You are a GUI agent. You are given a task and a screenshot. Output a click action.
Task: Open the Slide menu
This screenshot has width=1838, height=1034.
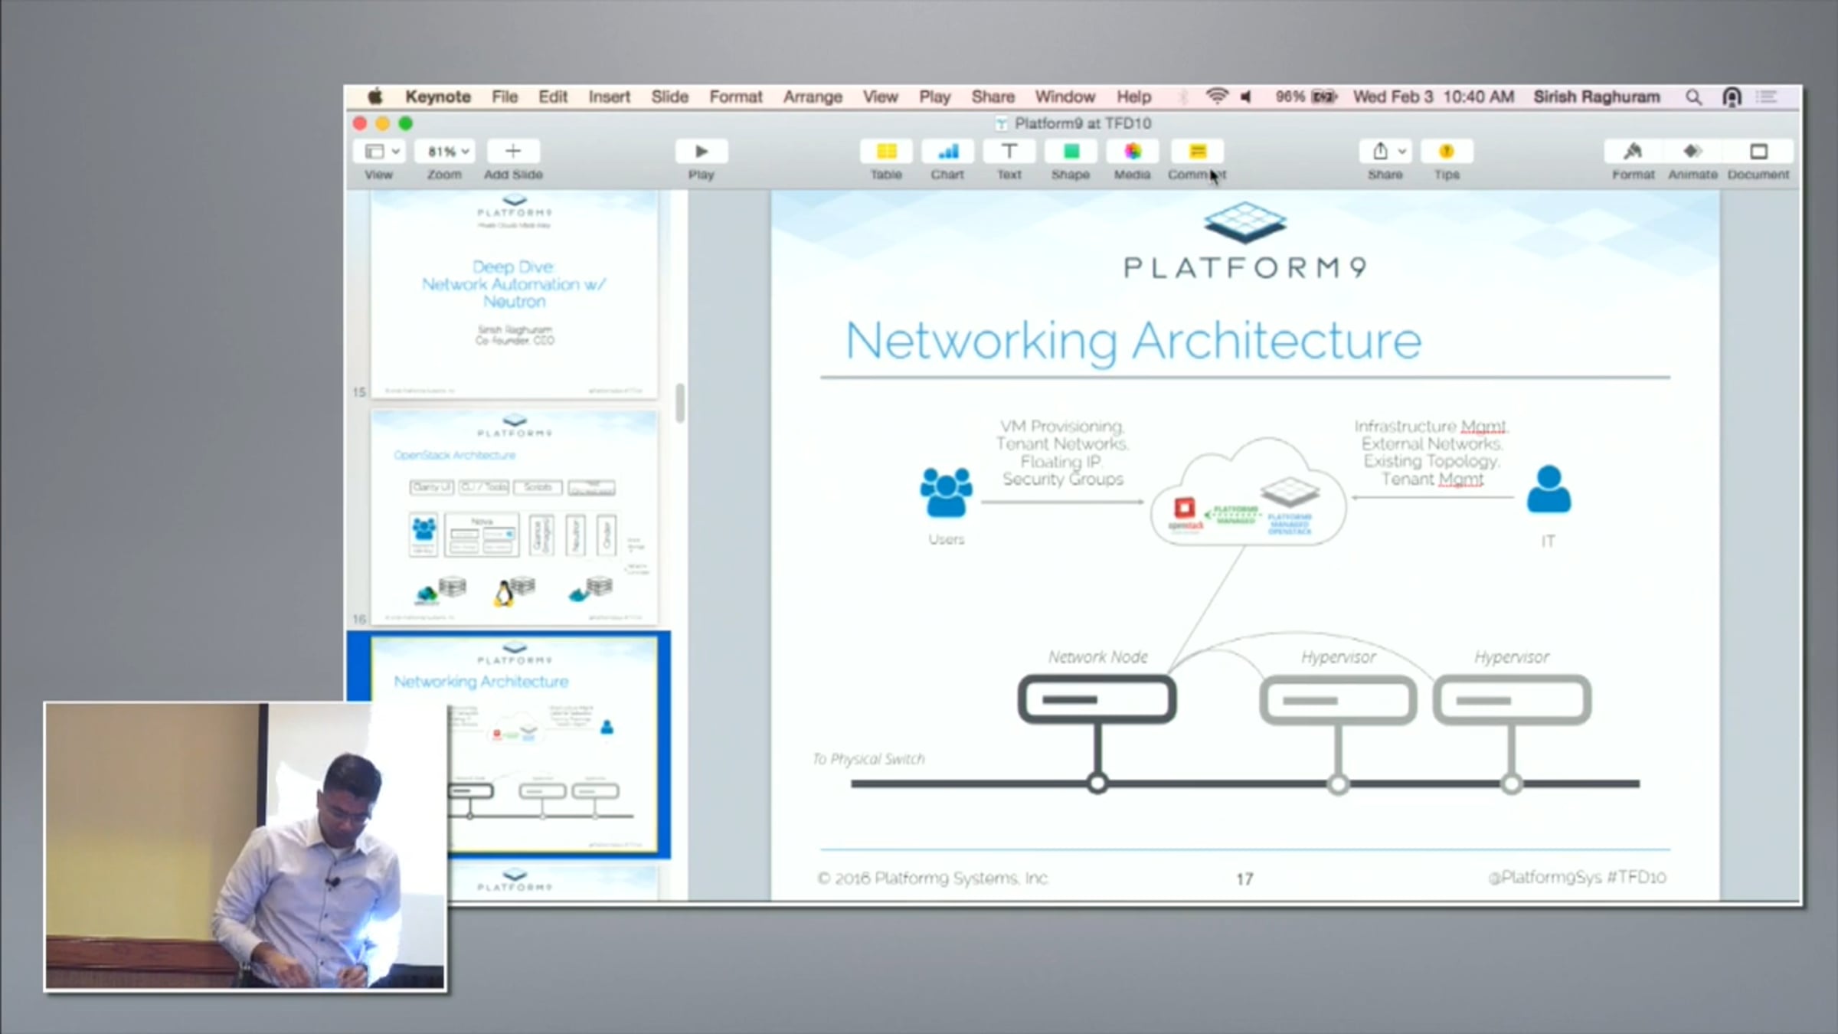[669, 97]
